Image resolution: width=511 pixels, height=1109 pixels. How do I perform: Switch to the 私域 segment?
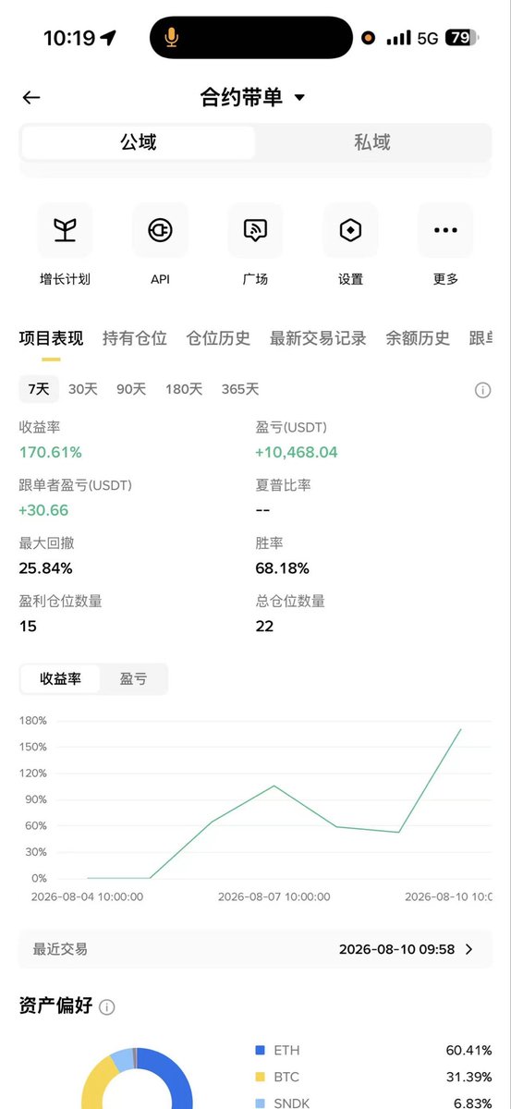[x=372, y=142]
